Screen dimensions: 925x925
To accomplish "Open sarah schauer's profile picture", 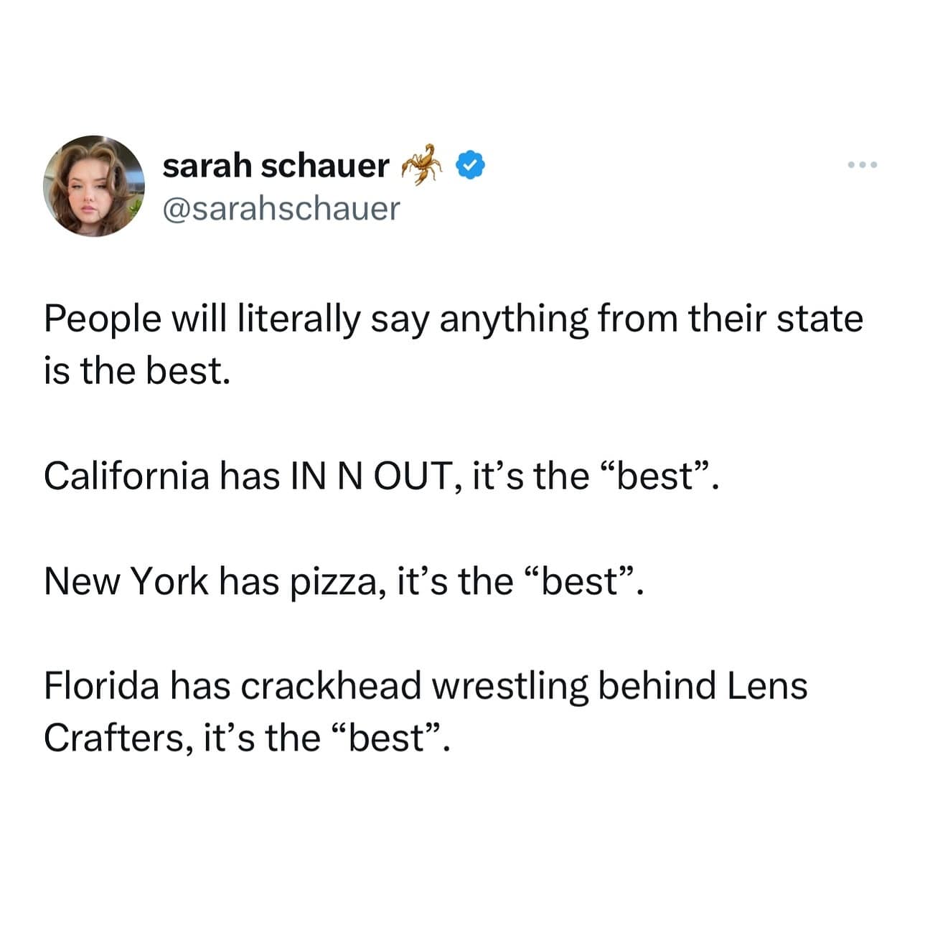I will (93, 186).
